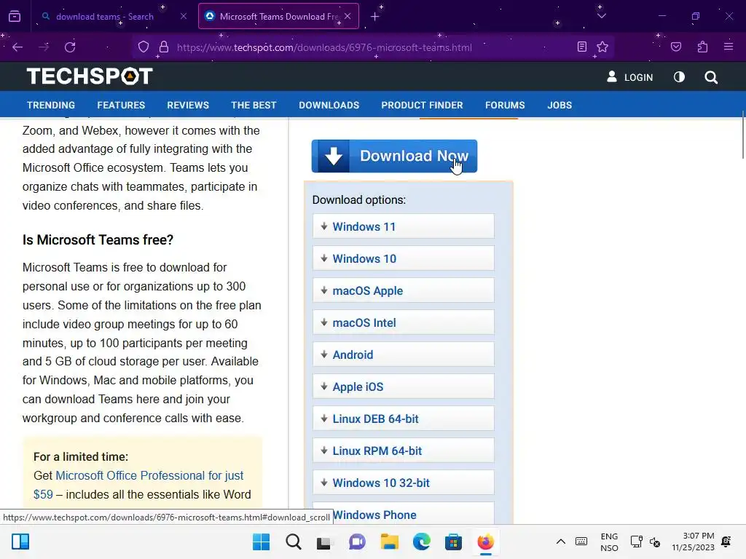This screenshot has height=559, width=746.
Task: Choose Linux RPM 64-bit download
Action: coord(404,451)
